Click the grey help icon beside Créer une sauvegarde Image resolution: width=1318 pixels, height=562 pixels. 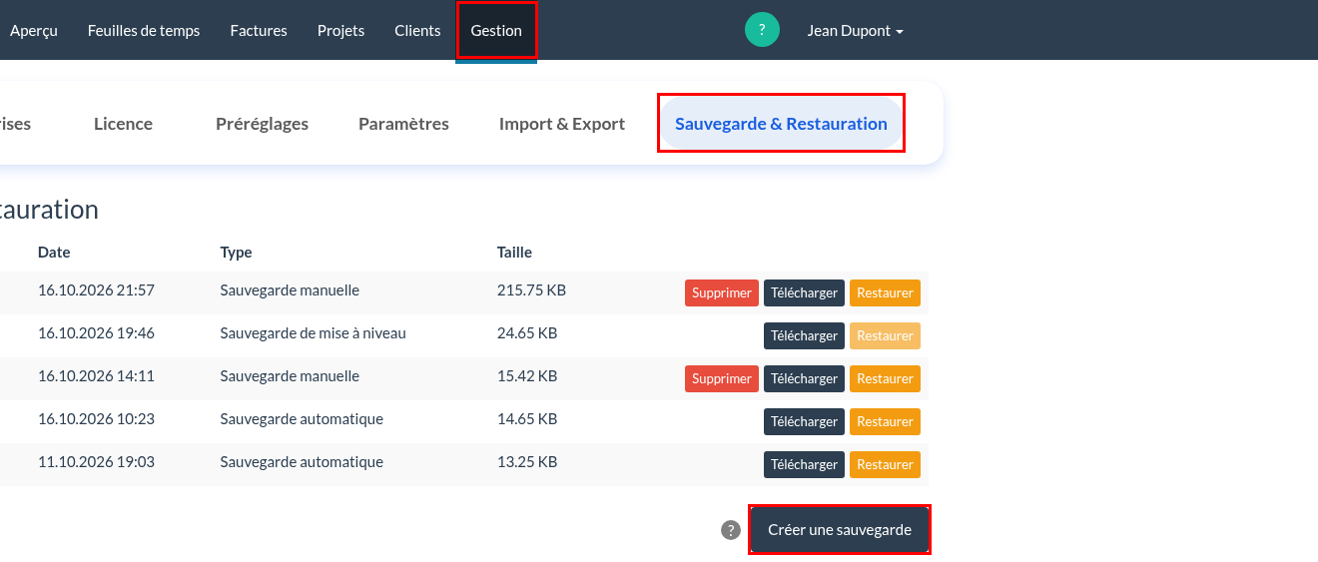point(731,530)
